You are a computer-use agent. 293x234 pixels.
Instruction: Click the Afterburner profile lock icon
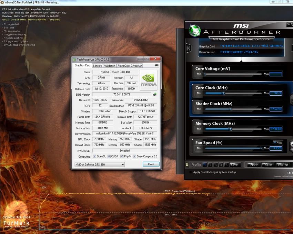click(187, 164)
